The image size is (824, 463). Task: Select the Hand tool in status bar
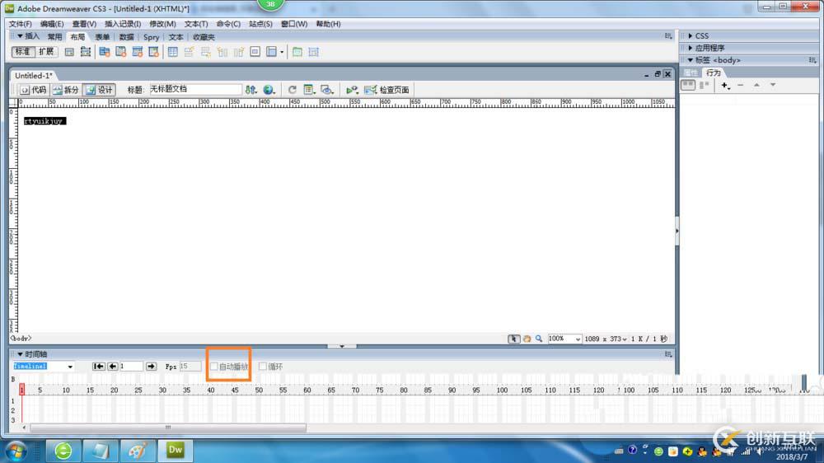[x=527, y=339]
